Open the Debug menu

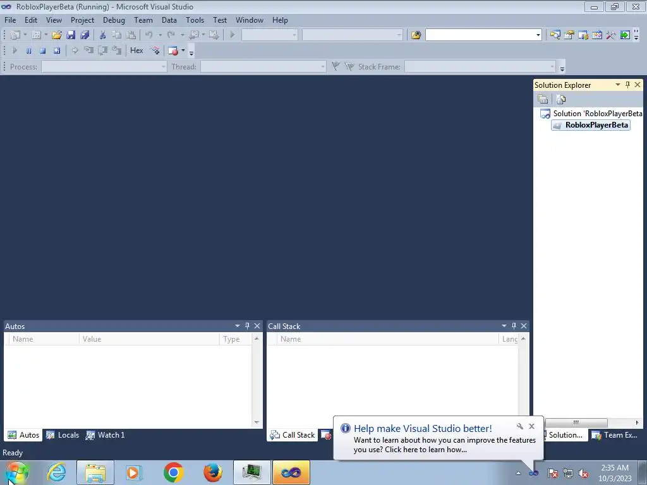pos(114,20)
